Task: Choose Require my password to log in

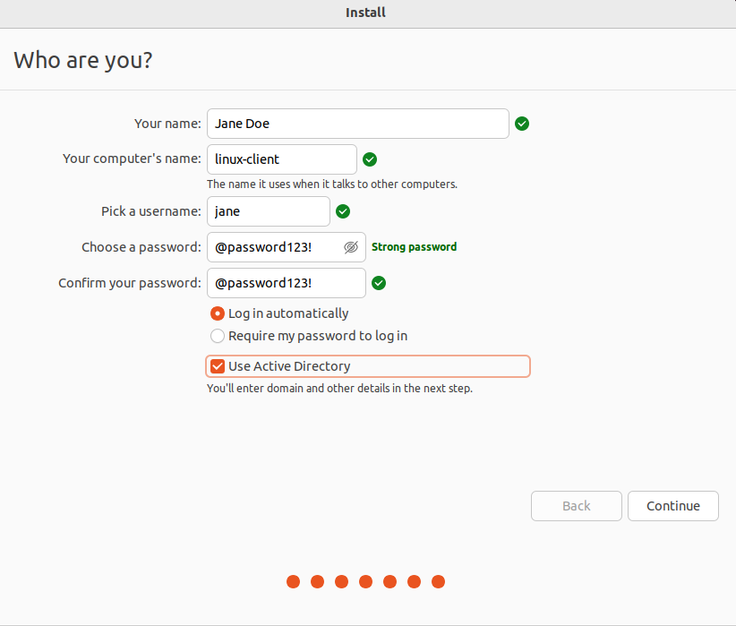Action: click(x=218, y=336)
